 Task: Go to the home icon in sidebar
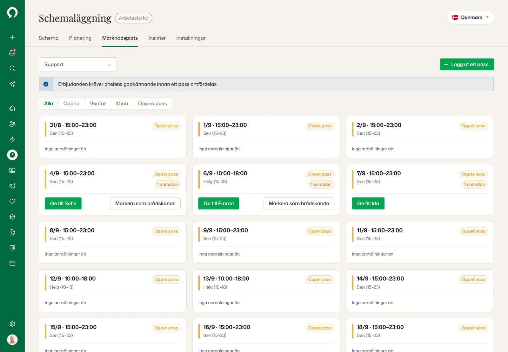coord(12,108)
